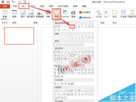Insert a 文本框 text box
This screenshot has width=136, height=102.
(x=123, y=14)
